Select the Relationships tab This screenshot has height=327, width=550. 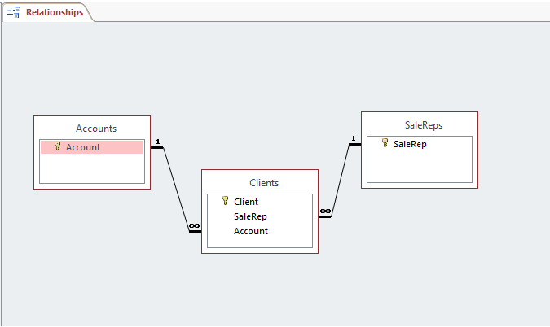pyautogui.click(x=53, y=12)
